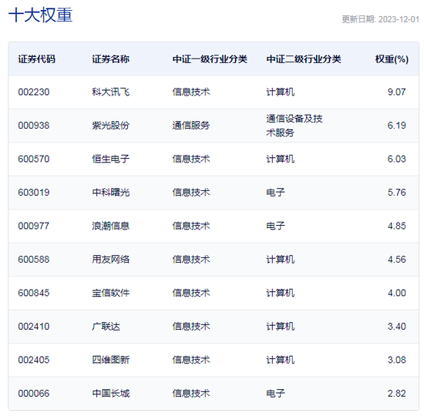Select the 中证二级行业分类 column header
Image resolution: width=424 pixels, height=416 pixels.
click(x=304, y=59)
